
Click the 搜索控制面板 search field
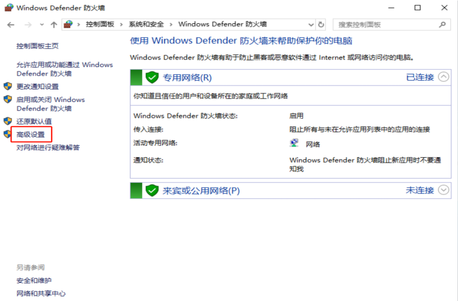(391, 25)
